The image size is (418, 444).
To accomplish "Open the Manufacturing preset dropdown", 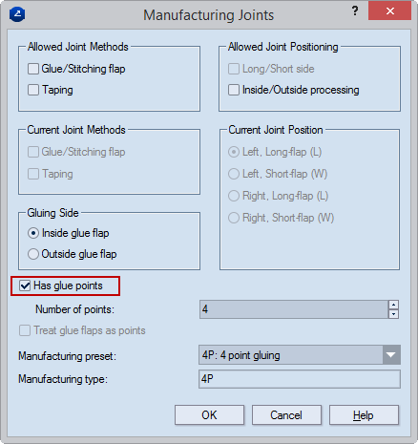I will point(391,355).
